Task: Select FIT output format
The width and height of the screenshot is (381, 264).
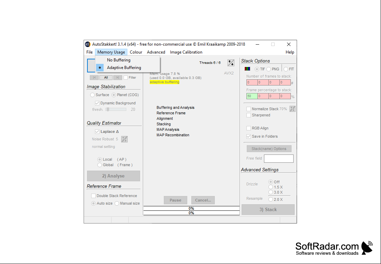Action: pos(289,69)
